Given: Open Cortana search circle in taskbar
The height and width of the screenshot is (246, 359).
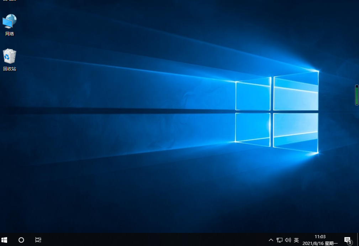Looking at the screenshot, I should 21,240.
